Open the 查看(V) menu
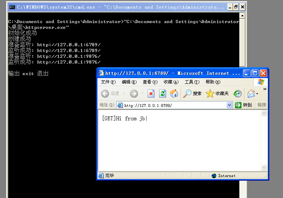The image size is (283, 198). coord(150,82)
